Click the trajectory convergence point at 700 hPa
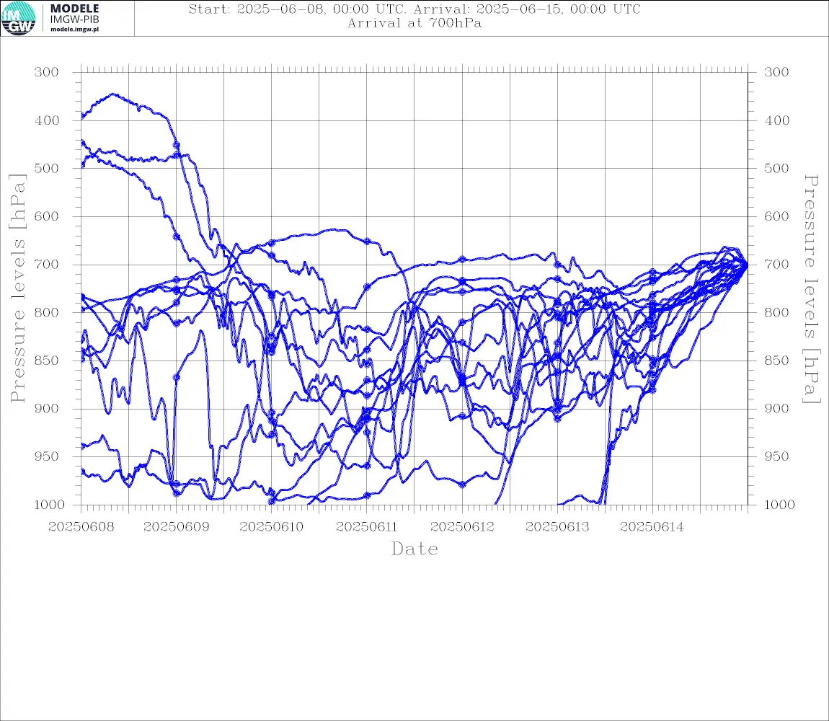 pyautogui.click(x=747, y=265)
